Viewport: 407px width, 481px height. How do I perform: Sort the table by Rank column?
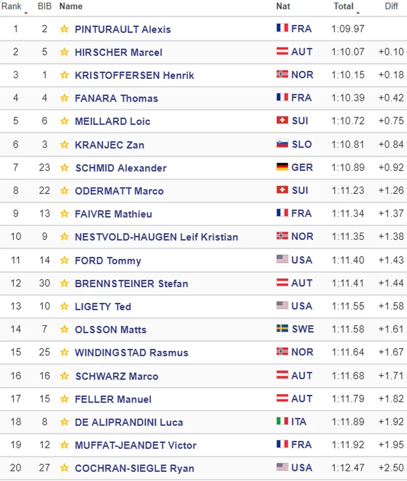(11, 6)
